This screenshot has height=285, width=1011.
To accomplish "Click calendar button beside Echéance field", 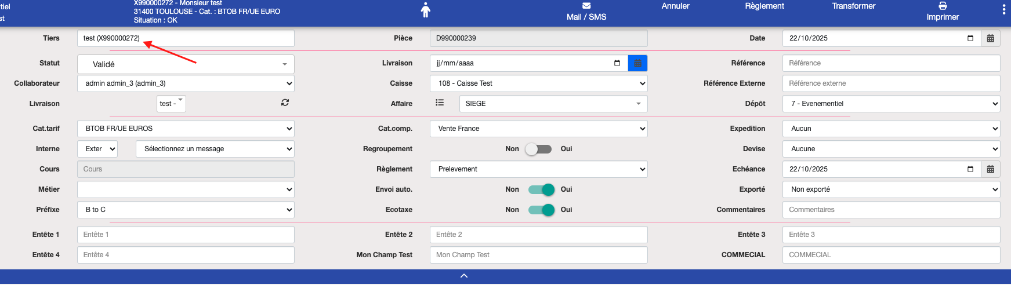I will [x=991, y=169].
